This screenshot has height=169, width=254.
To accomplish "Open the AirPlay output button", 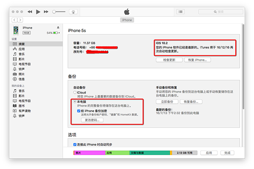I will click(x=73, y=12).
